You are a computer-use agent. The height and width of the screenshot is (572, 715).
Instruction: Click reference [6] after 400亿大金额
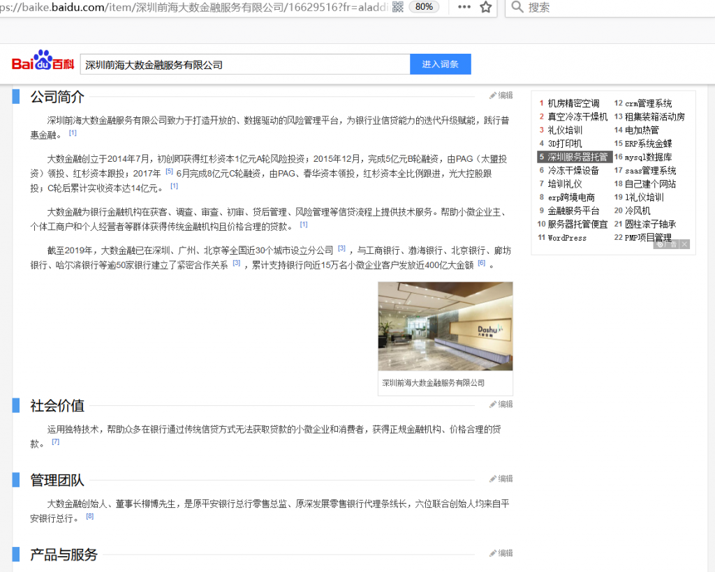coord(482,263)
